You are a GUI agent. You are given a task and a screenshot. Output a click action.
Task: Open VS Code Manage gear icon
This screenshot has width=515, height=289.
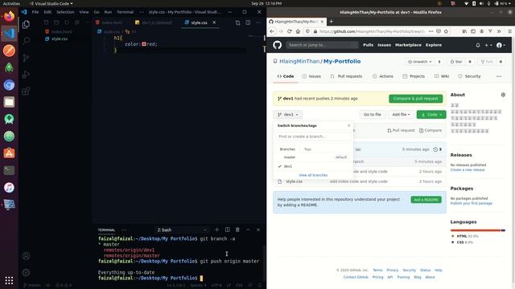tap(26, 272)
